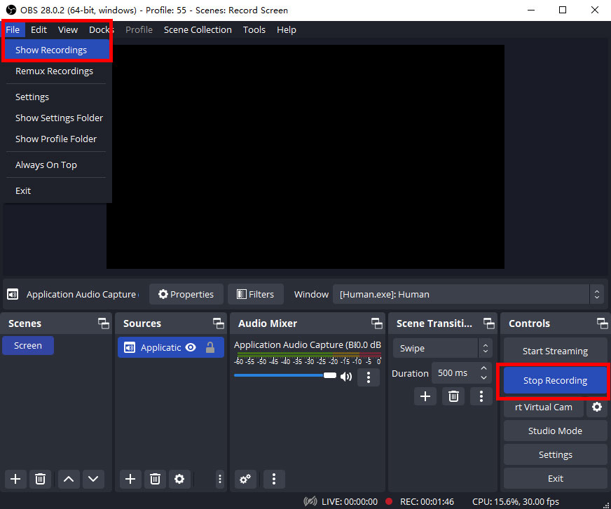The width and height of the screenshot is (611, 509).
Task: Pop out the Scenes dock
Action: click(x=103, y=323)
